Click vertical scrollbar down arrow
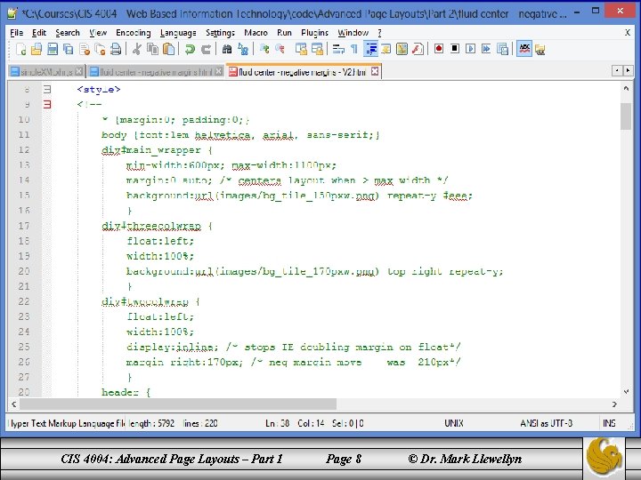 click(x=626, y=392)
